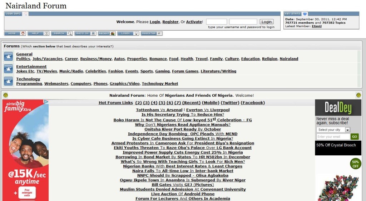The width and height of the screenshot is (366, 201).
Task: Click the Technology section board icon
Action: coord(9,81)
